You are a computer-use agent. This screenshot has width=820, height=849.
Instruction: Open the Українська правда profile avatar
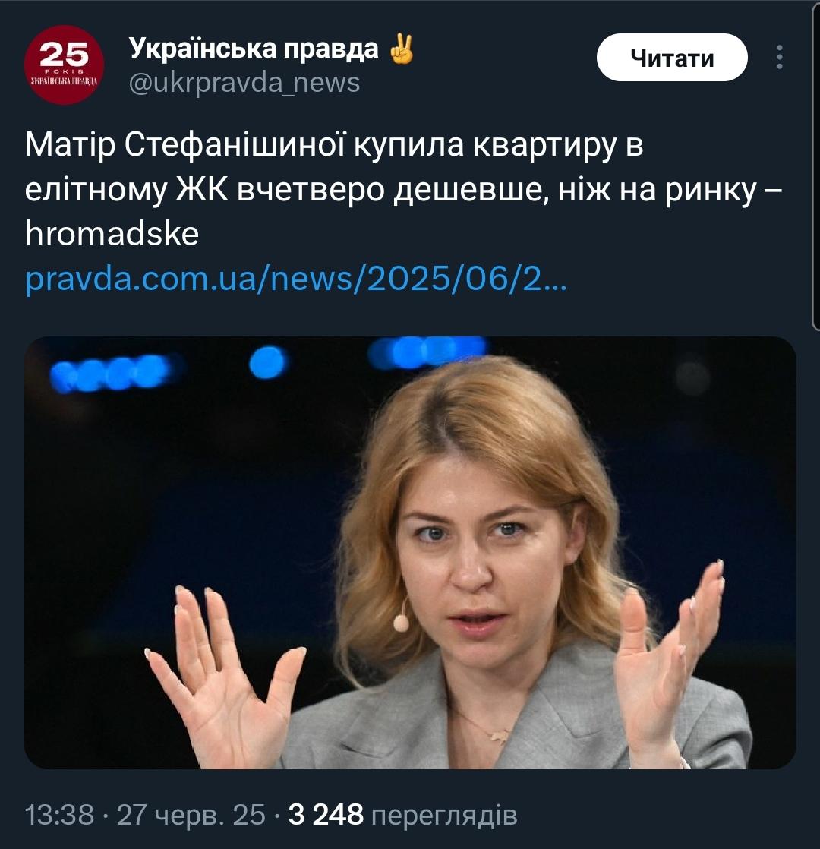[64, 65]
